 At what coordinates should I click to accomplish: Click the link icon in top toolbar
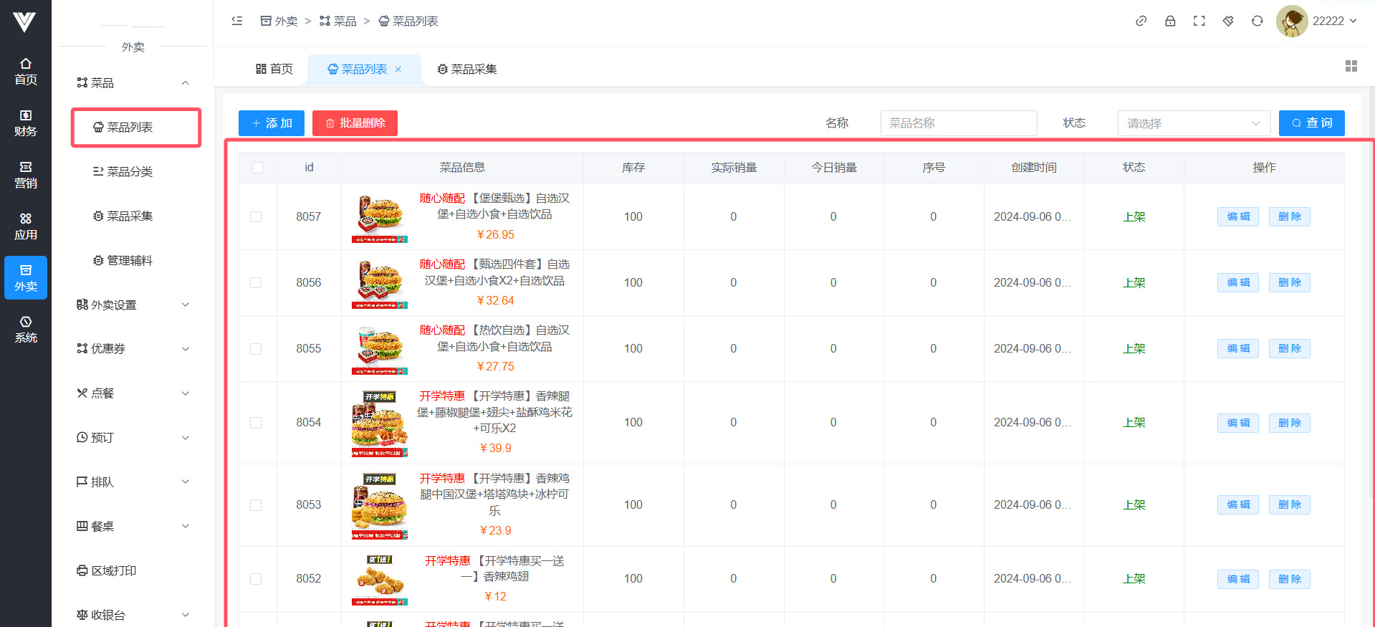coord(1141,21)
